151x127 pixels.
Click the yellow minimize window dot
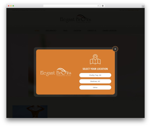[11, 6]
